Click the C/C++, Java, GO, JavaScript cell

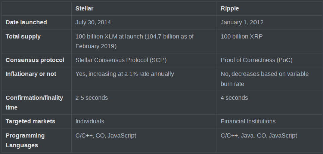click(259, 136)
